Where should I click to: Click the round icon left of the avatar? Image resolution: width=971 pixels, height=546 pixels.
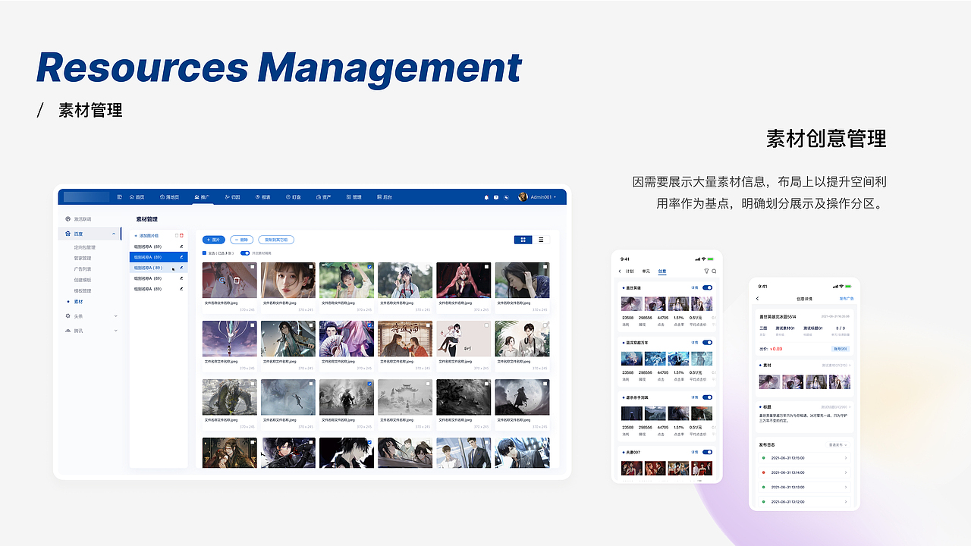pos(506,197)
